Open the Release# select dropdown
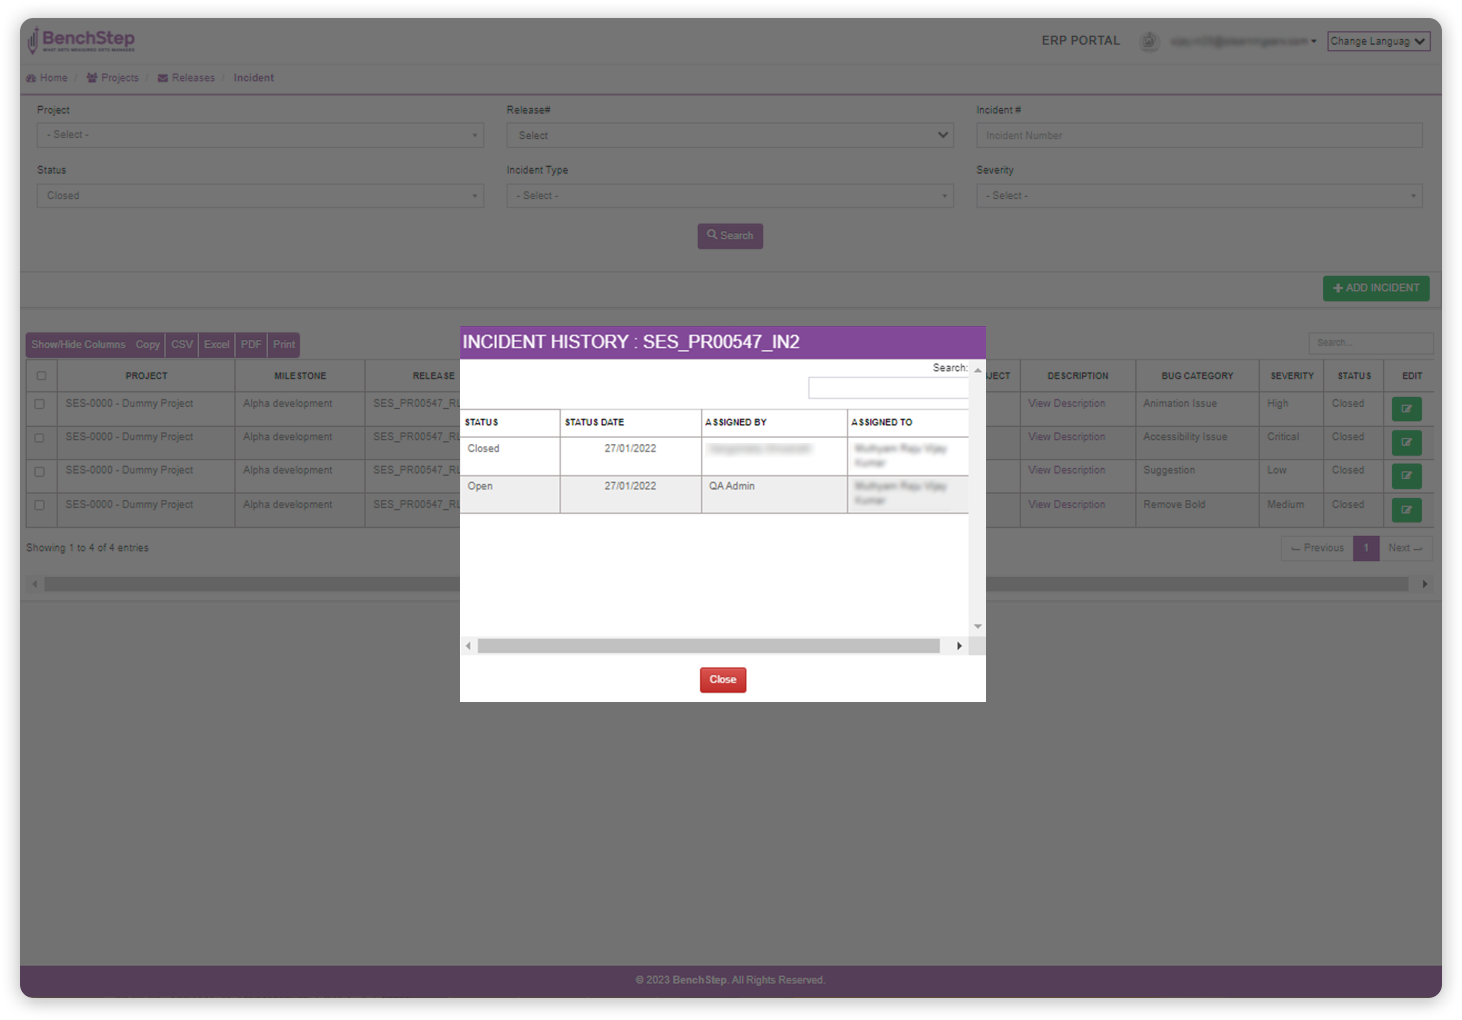Image resolution: width=1462 pixels, height=1020 pixels. (730, 135)
